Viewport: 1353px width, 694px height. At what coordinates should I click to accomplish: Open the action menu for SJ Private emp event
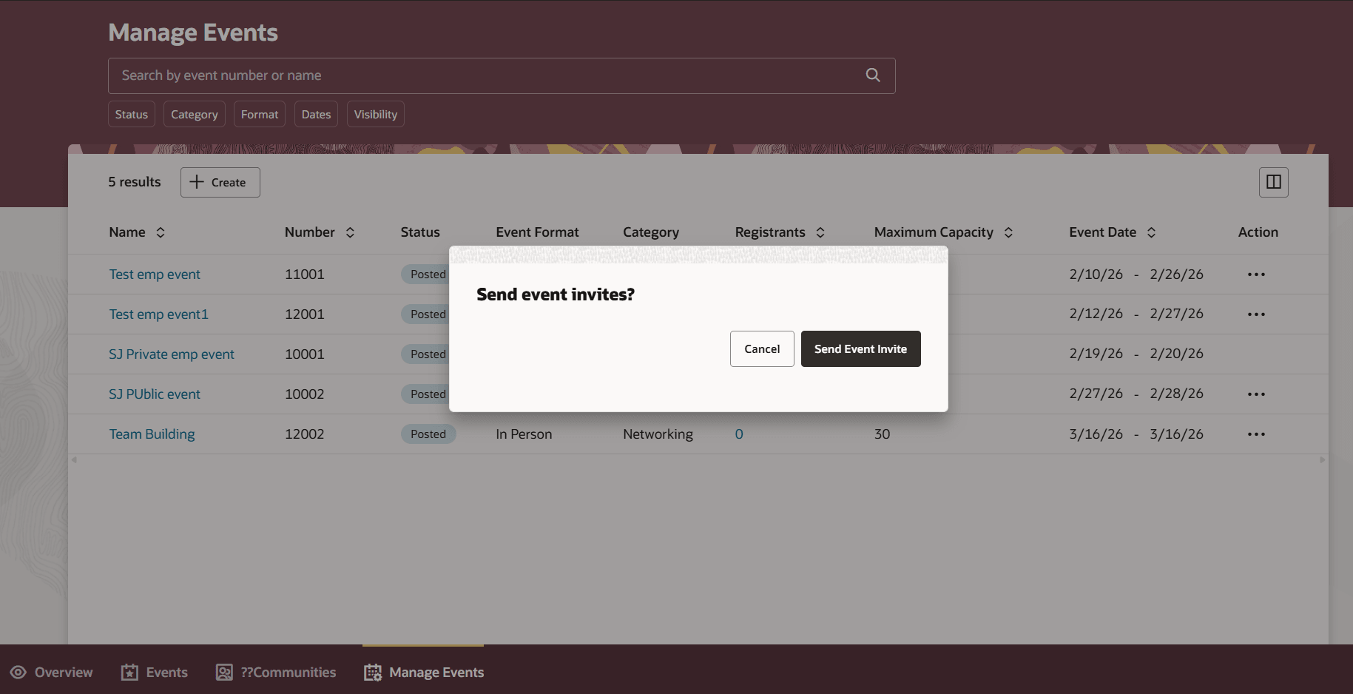(x=1255, y=354)
